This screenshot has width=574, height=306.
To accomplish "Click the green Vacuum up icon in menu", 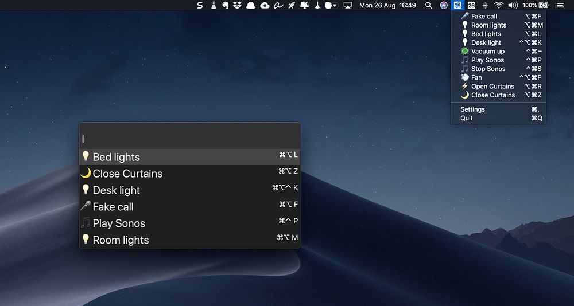I will (x=465, y=51).
